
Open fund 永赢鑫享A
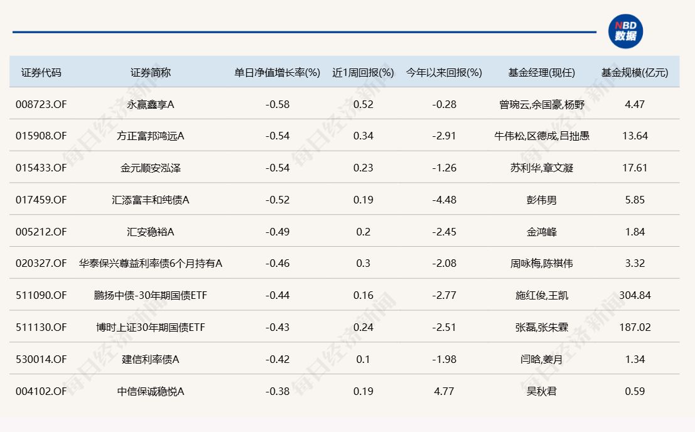[x=151, y=104]
